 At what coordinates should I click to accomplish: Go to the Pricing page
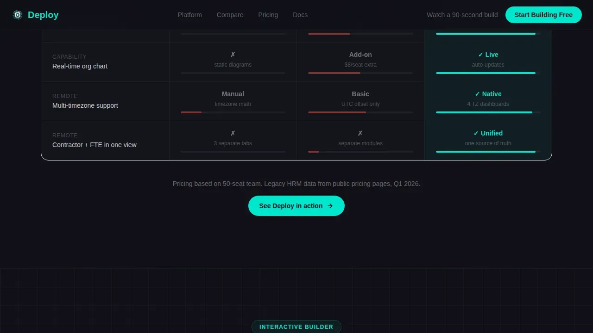268,15
